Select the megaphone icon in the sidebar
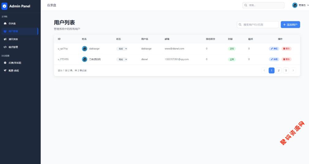The width and height of the screenshot is (309, 164). pos(5,39)
